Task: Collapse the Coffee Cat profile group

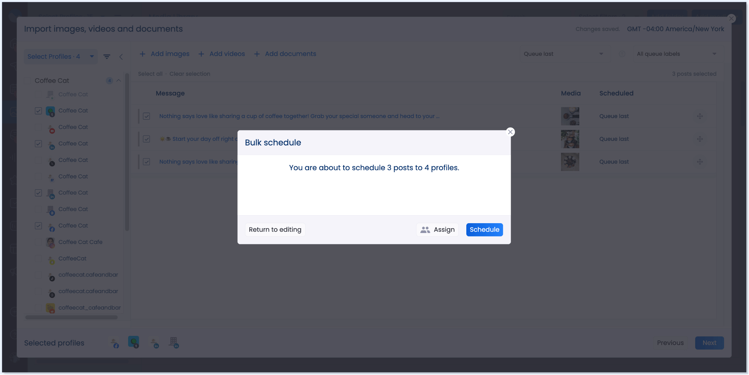Action: click(x=119, y=80)
